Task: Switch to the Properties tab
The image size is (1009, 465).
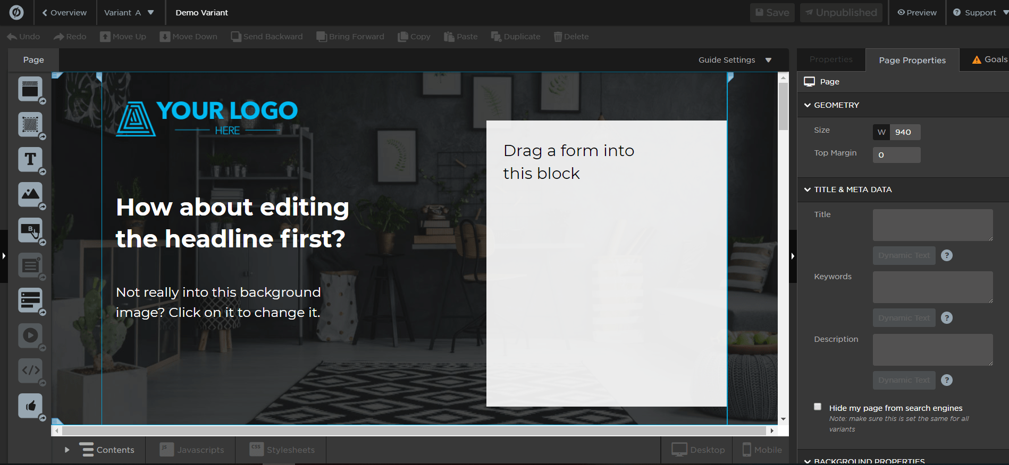Action: [831, 59]
